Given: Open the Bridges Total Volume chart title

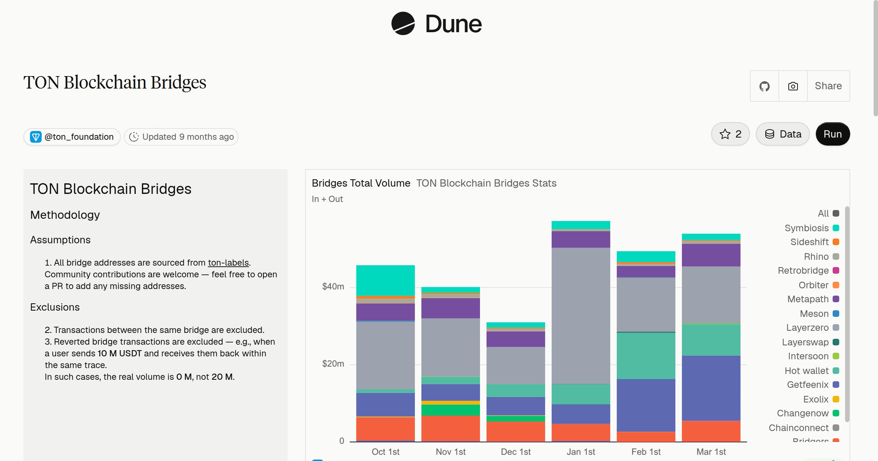Looking at the screenshot, I should 361,183.
